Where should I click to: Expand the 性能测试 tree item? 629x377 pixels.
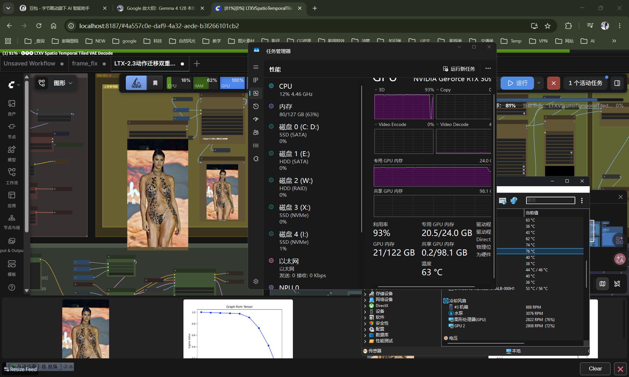[365, 341]
